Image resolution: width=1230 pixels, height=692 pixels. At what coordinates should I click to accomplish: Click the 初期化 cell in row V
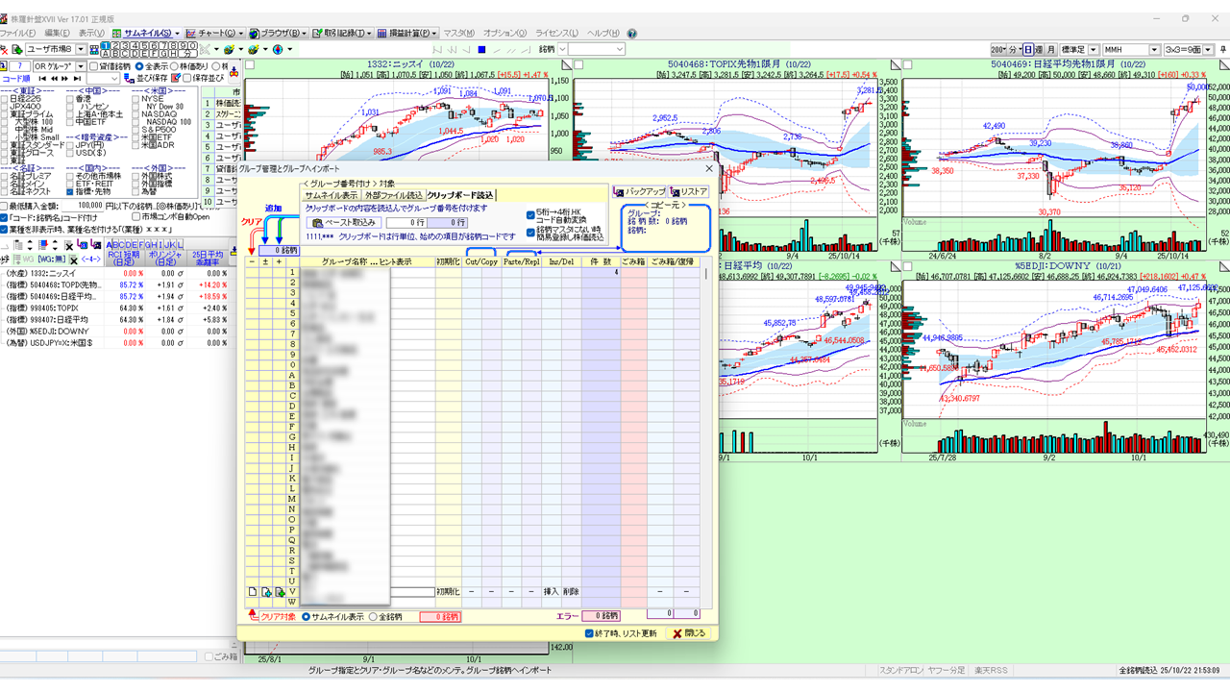pos(448,592)
